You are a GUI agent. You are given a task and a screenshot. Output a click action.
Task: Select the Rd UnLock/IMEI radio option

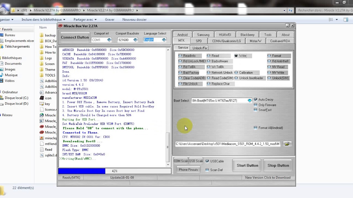[180, 61]
